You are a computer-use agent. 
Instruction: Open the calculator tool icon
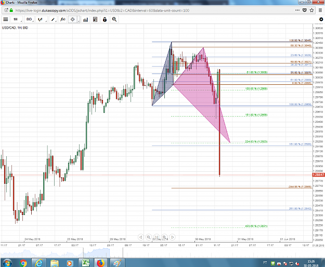pyautogui.click(x=95, y=19)
